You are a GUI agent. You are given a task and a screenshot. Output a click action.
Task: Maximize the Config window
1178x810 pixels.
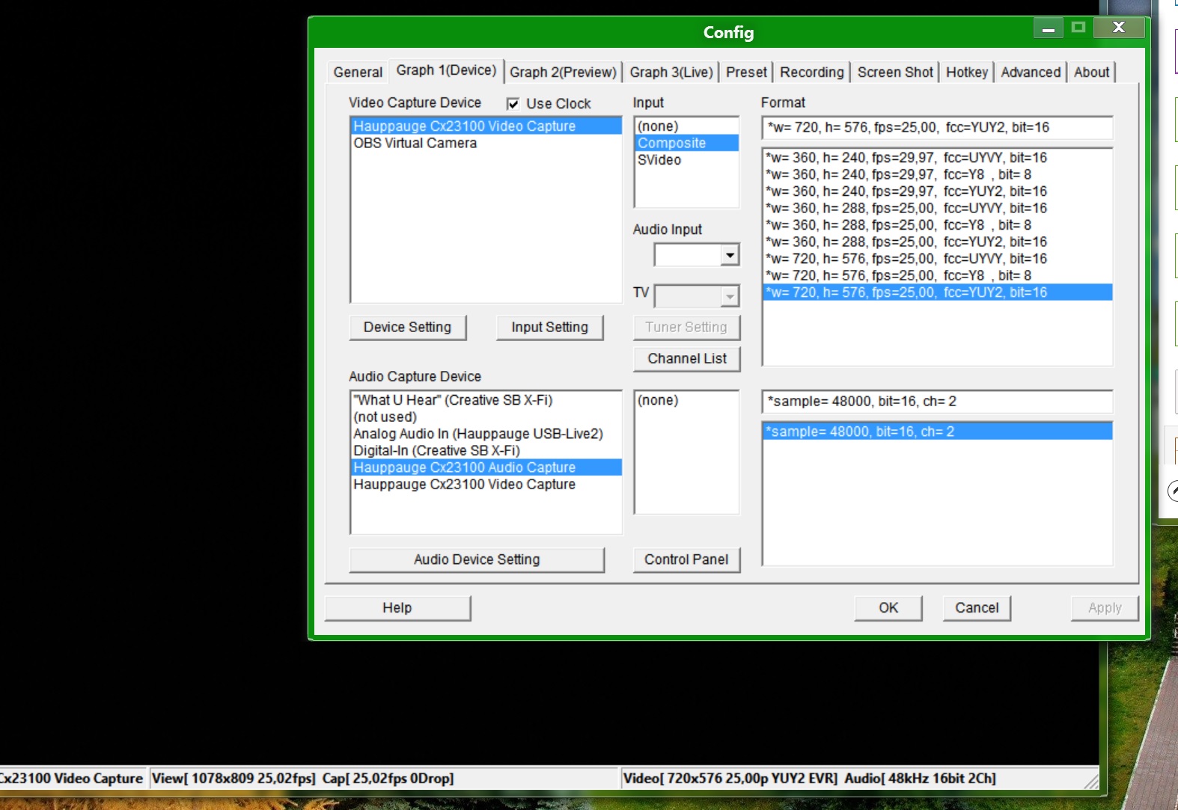1078,28
